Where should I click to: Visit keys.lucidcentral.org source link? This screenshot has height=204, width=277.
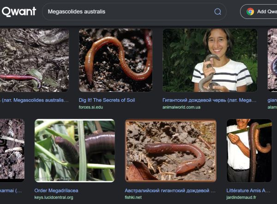coord(54,198)
